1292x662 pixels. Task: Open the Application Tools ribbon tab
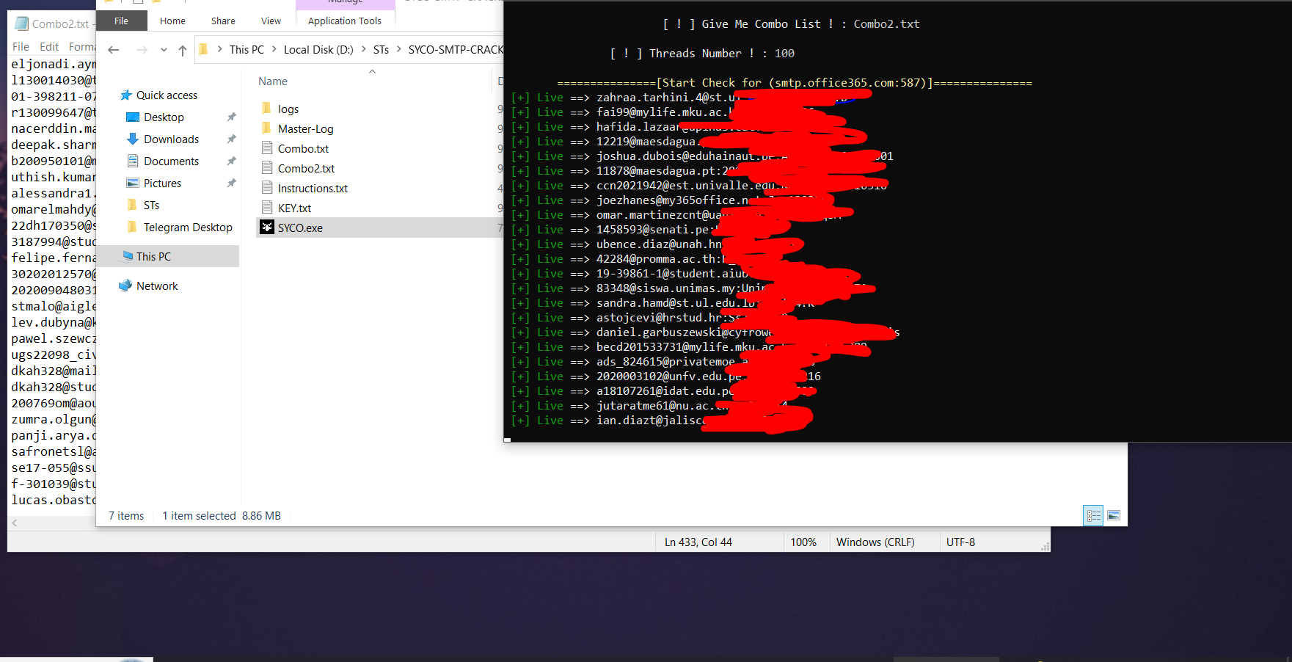click(345, 21)
